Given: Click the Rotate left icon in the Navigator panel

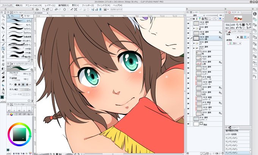Looking at the screenshot, I should point(237,28).
